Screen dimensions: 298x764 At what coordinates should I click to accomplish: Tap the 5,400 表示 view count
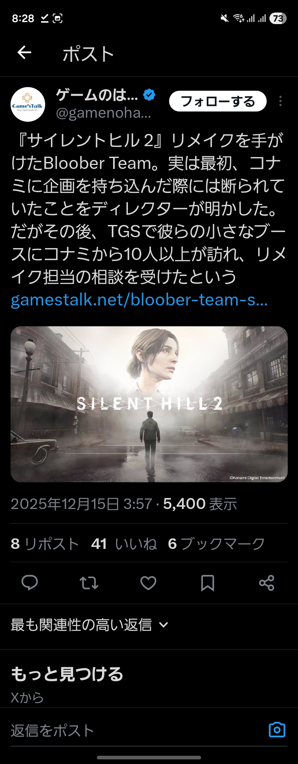[x=200, y=504]
